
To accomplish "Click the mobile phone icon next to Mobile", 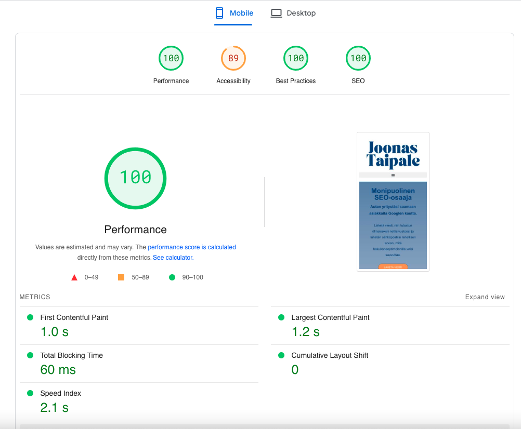I will [x=218, y=13].
